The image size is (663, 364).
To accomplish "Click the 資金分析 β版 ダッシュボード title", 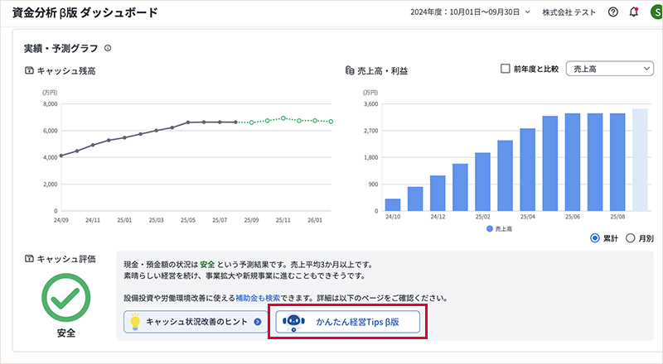I will pyautogui.click(x=85, y=13).
